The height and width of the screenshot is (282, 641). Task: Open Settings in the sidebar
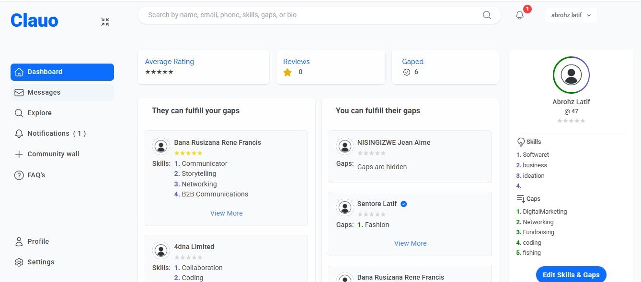click(62, 262)
